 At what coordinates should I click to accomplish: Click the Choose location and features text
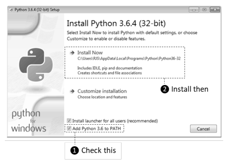(102, 97)
